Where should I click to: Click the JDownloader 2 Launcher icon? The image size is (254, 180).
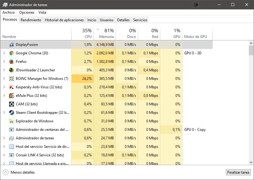(x=12, y=70)
